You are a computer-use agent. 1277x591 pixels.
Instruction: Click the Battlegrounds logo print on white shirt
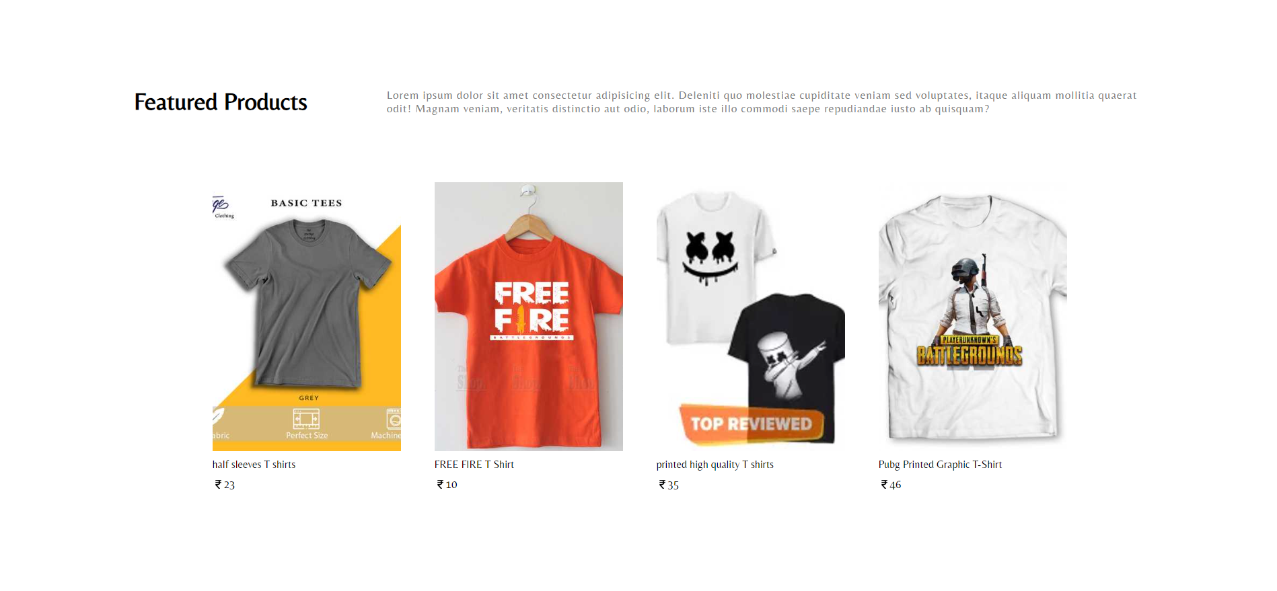tap(970, 352)
